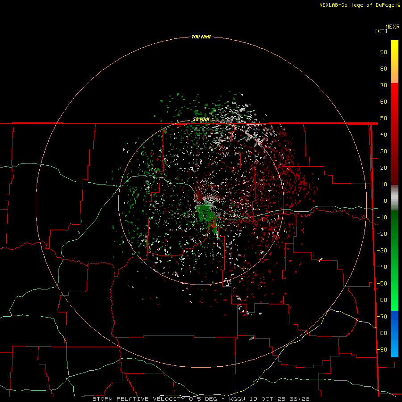The image size is (402, 402).
Task: Click the 30 value on the velocity scale
Action: pyautogui.click(x=384, y=151)
